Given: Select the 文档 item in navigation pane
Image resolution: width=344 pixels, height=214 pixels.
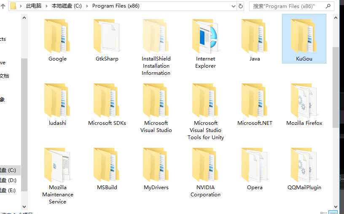Looking at the screenshot, I should pos(4,76).
